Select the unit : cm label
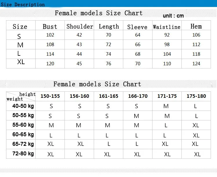217x177 pixels. pyautogui.click(x=173, y=16)
